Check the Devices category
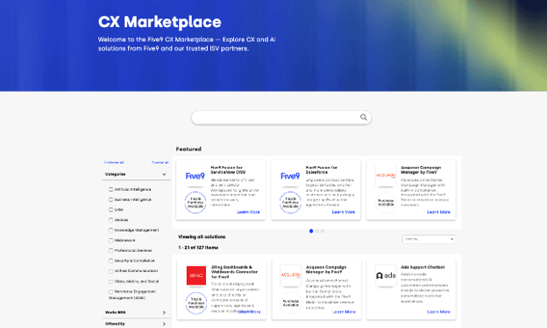 point(111,220)
